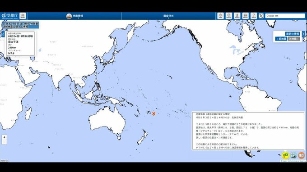Click the GPS location toolbar icon

pyautogui.click(x=220, y=16)
